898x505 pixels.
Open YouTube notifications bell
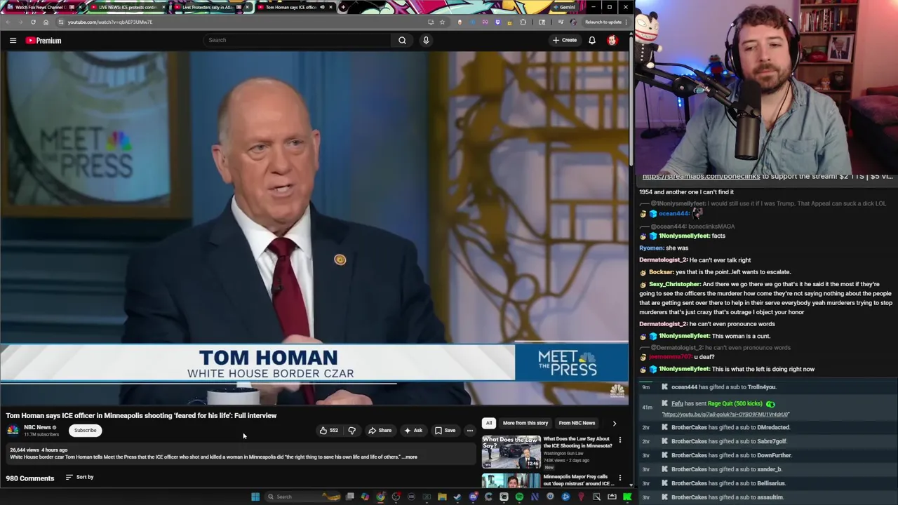click(x=592, y=40)
